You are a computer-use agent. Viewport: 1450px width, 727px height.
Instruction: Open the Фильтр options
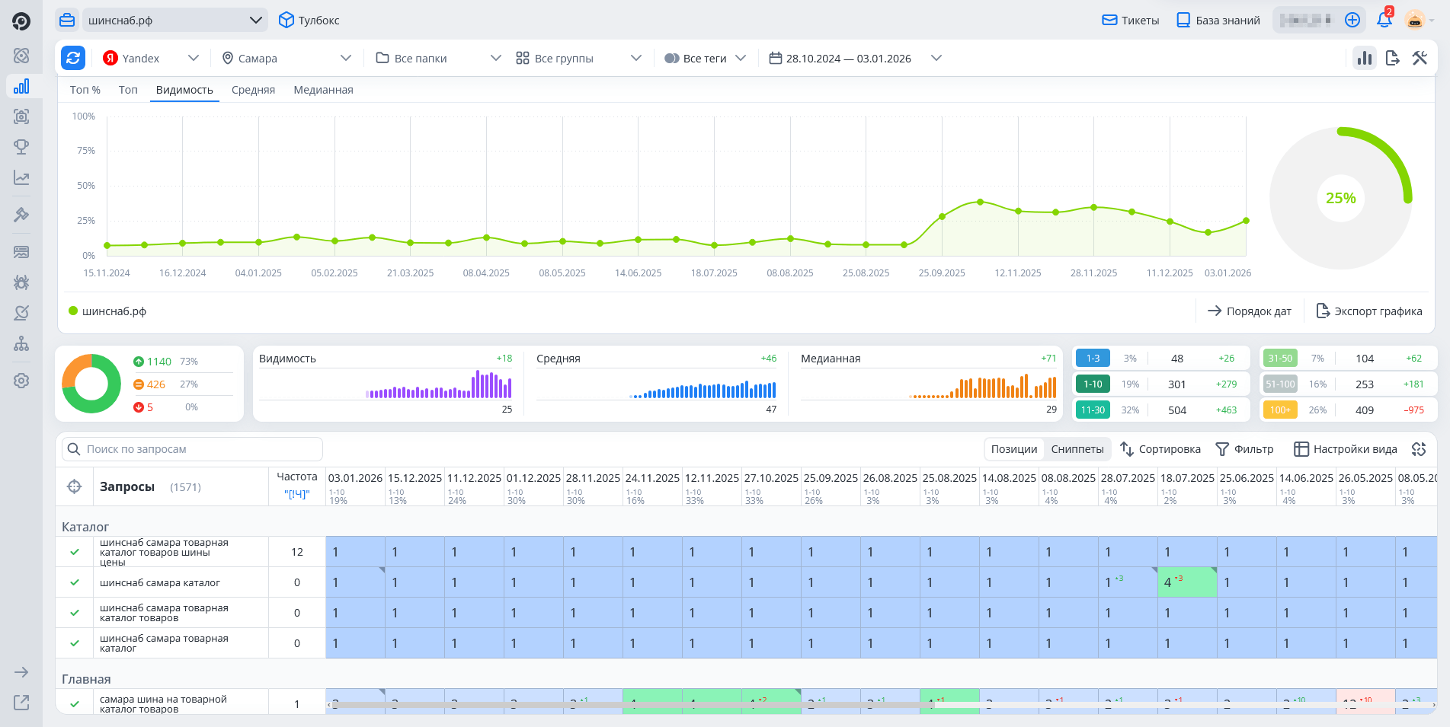pyautogui.click(x=1244, y=449)
